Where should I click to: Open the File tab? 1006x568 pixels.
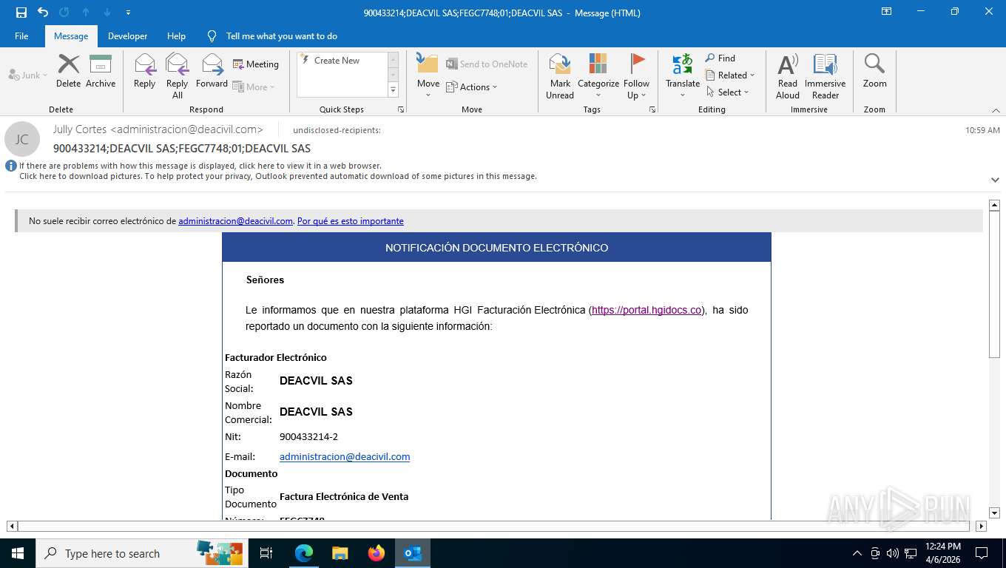[21, 36]
